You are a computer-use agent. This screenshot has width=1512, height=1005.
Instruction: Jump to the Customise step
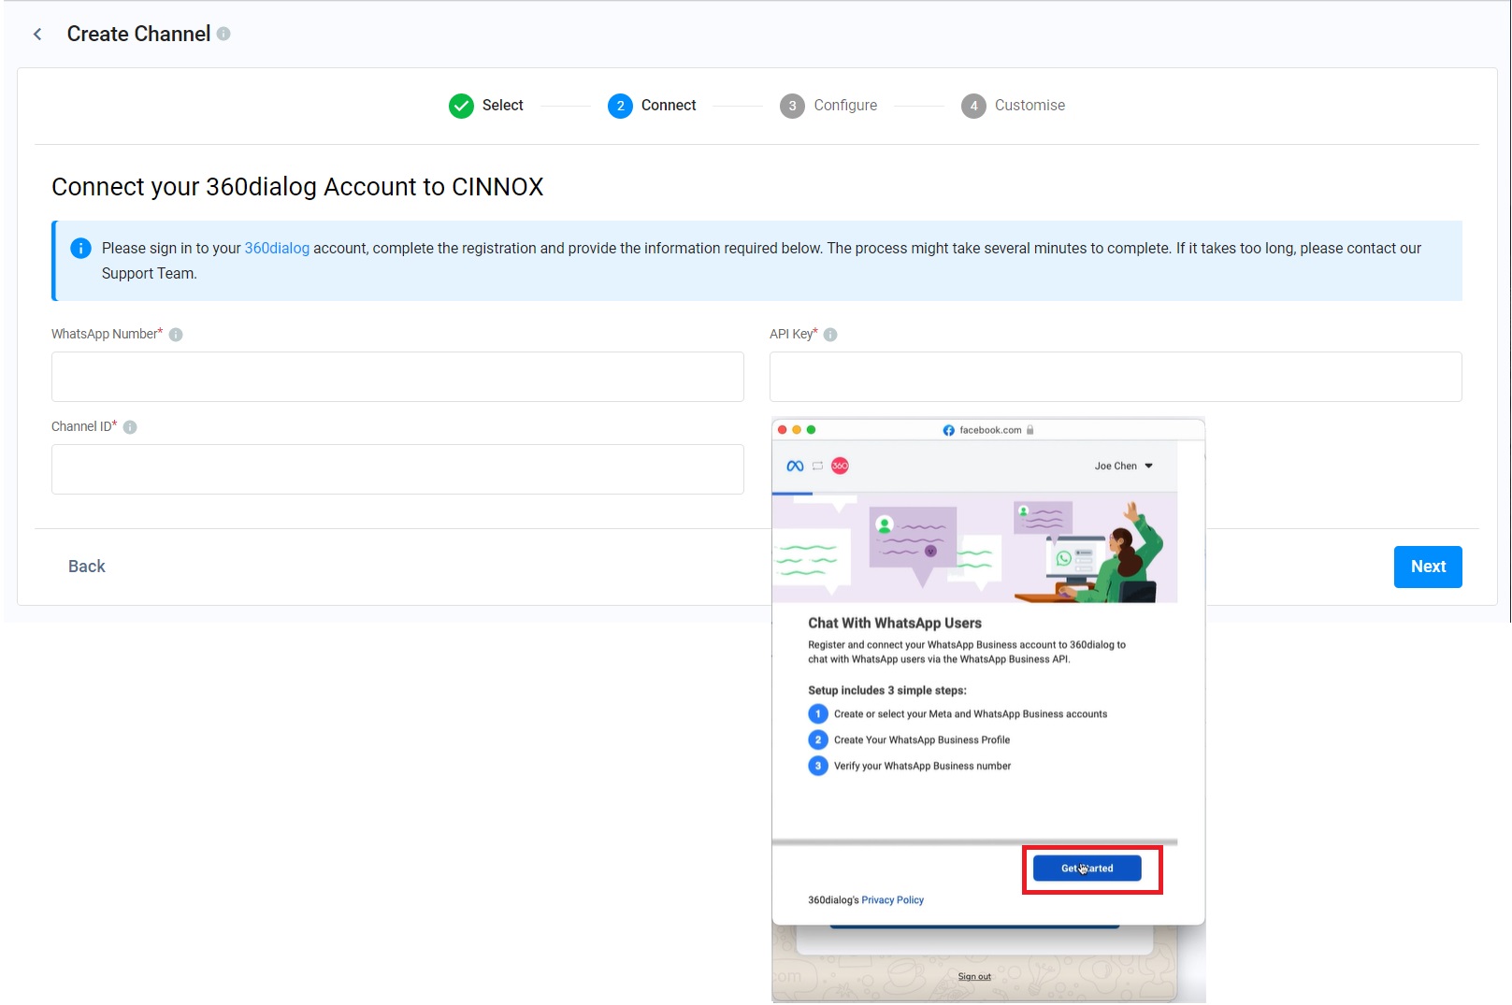(1014, 106)
